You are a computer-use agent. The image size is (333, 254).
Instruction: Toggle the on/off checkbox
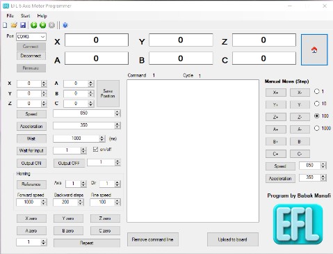pyautogui.click(x=95, y=150)
